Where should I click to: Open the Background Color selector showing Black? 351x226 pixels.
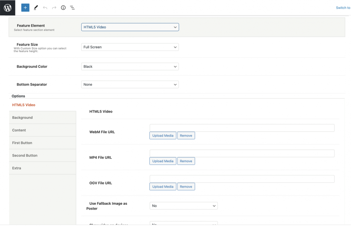coord(130,66)
